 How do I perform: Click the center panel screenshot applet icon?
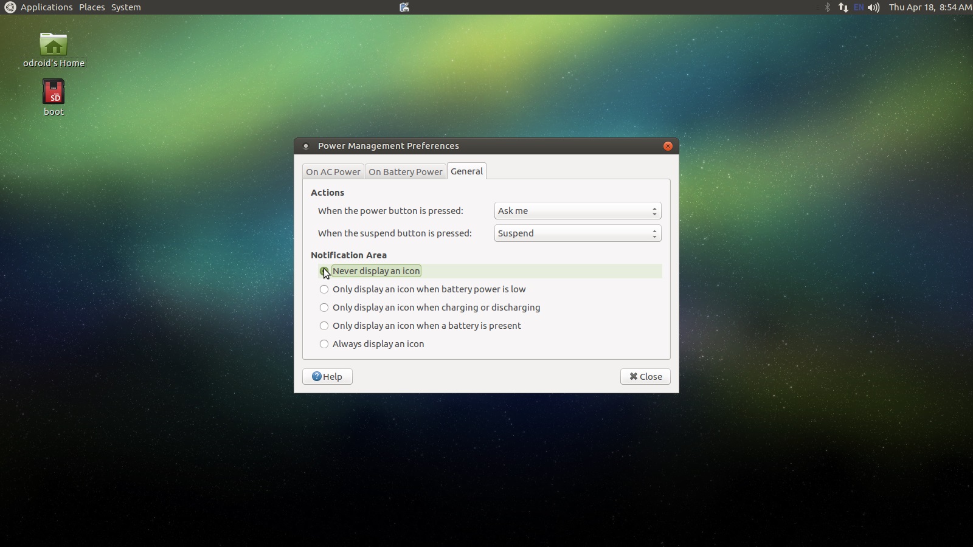pyautogui.click(x=404, y=7)
